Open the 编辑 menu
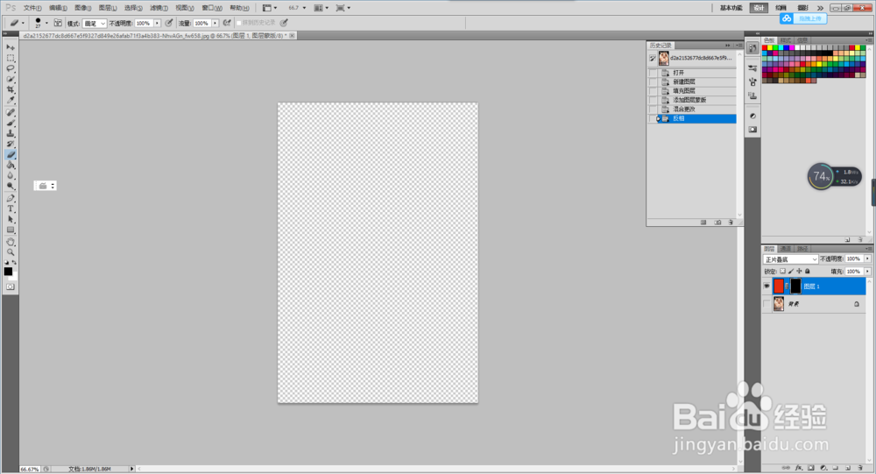This screenshot has width=876, height=474. click(x=58, y=8)
